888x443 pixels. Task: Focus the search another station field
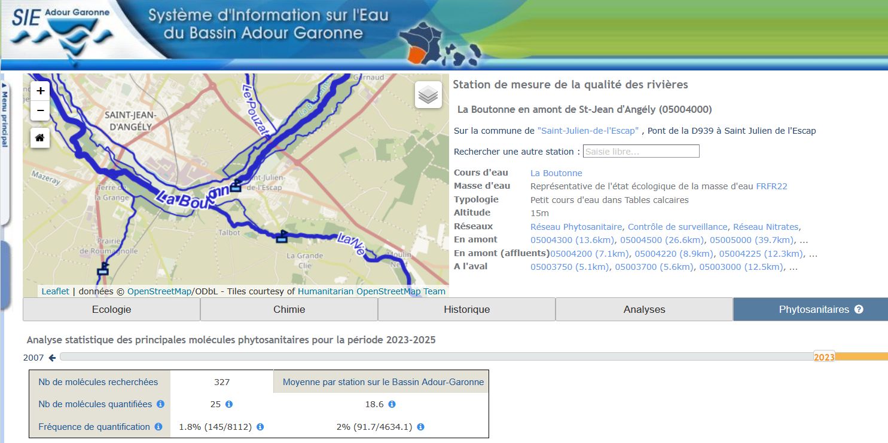tap(641, 152)
